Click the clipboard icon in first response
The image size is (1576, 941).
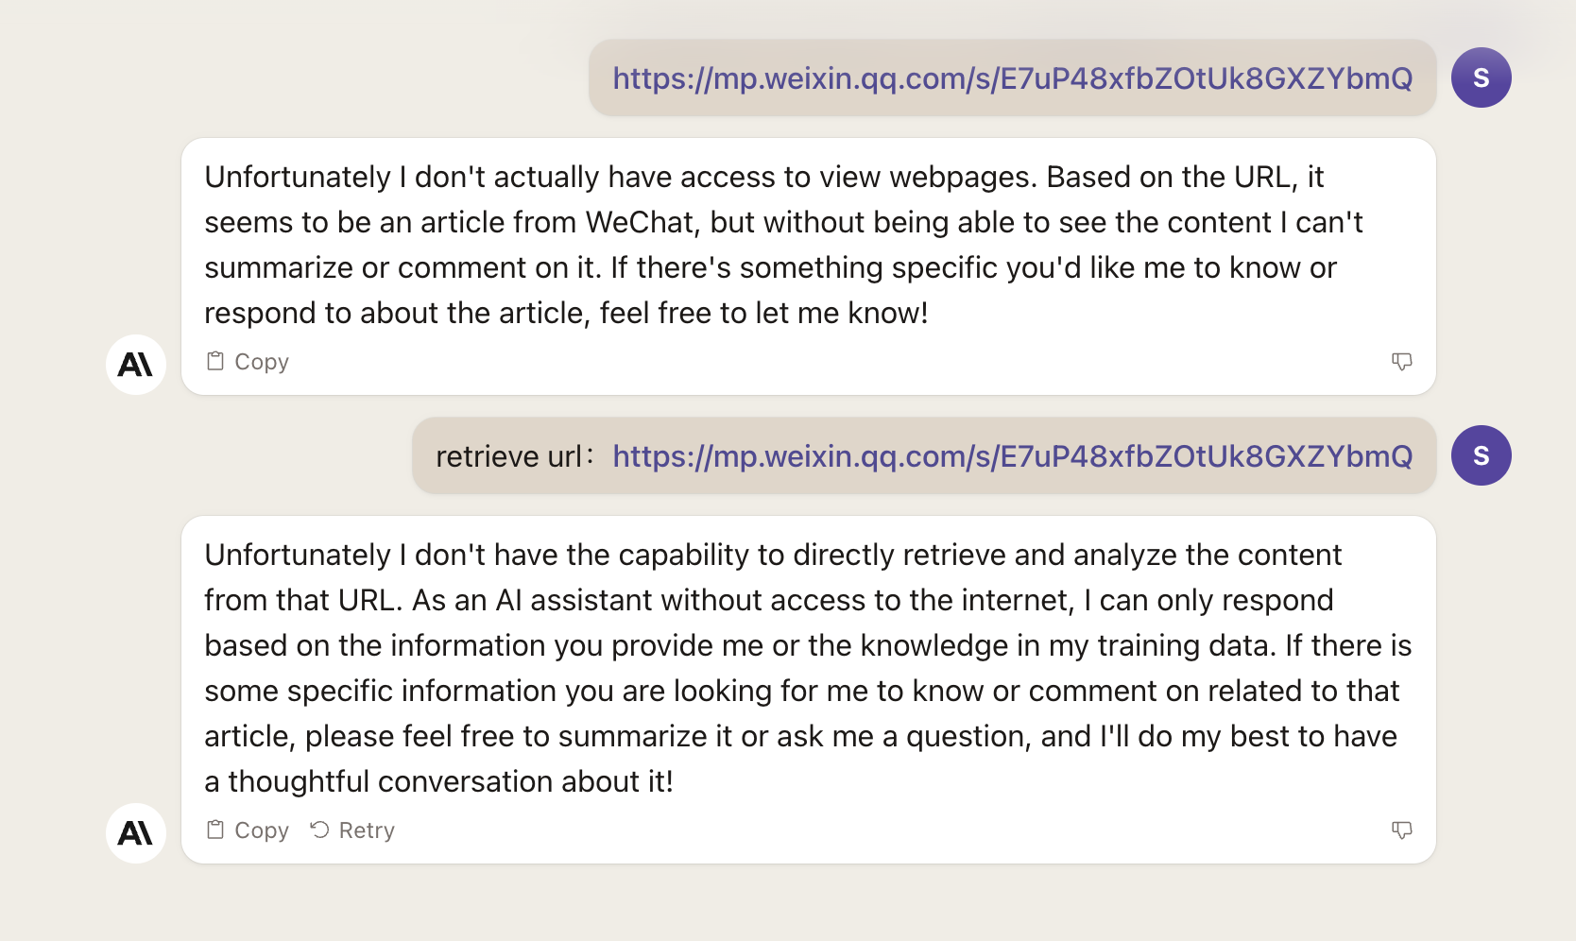(x=215, y=361)
